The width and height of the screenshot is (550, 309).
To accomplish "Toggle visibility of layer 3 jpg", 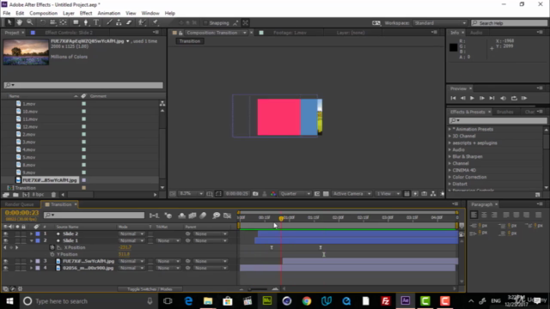I will 6,261.
